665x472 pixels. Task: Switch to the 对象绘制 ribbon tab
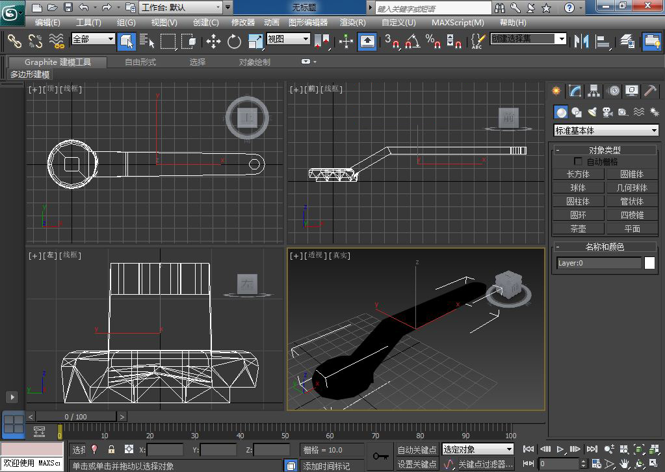254,62
